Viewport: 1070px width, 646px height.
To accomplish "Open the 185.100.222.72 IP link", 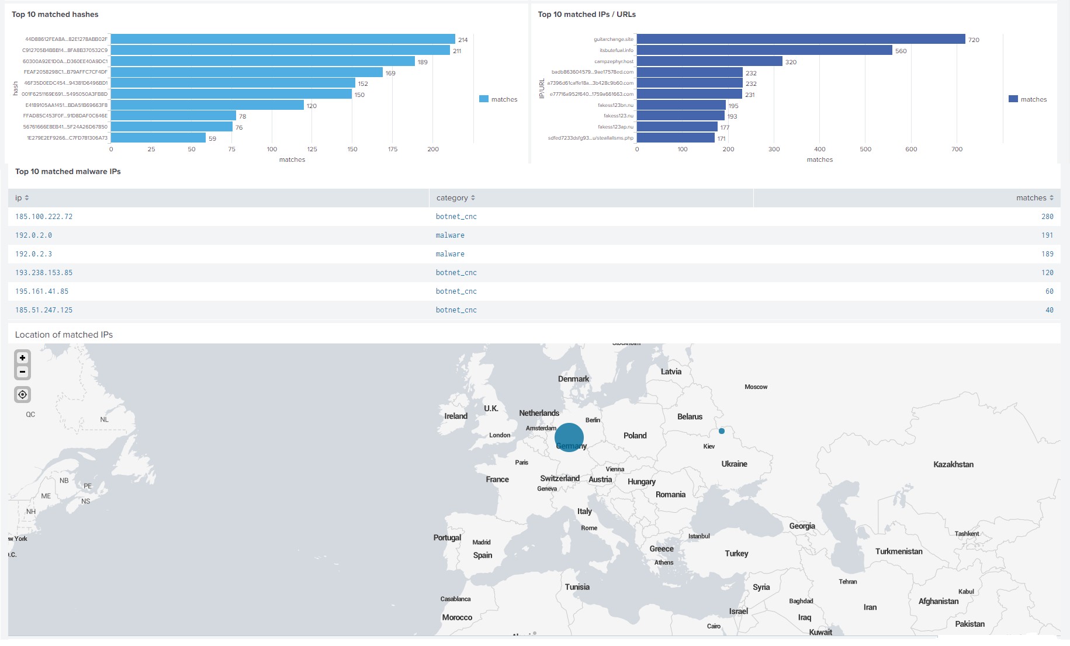I will point(44,216).
